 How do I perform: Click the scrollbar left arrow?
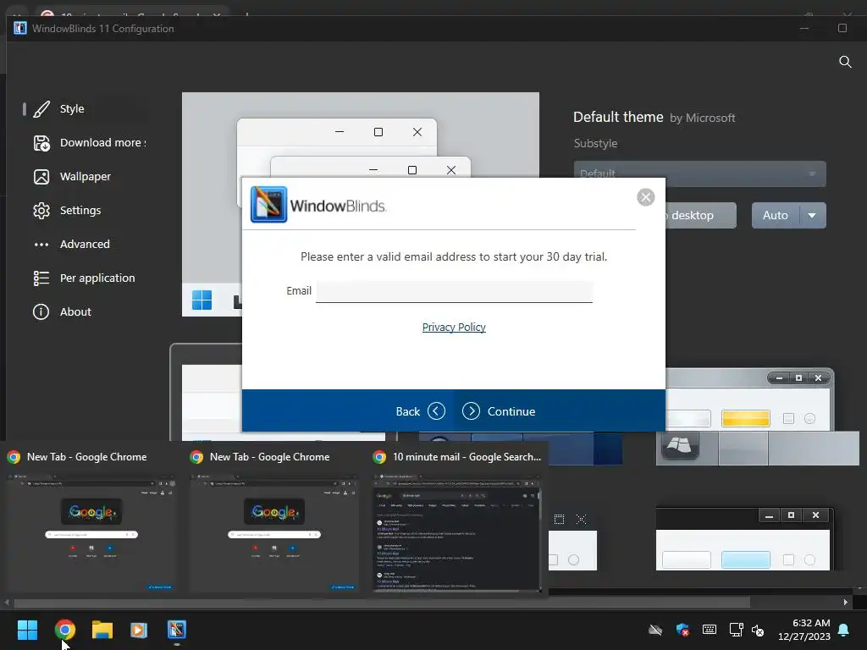pyautogui.click(x=7, y=603)
